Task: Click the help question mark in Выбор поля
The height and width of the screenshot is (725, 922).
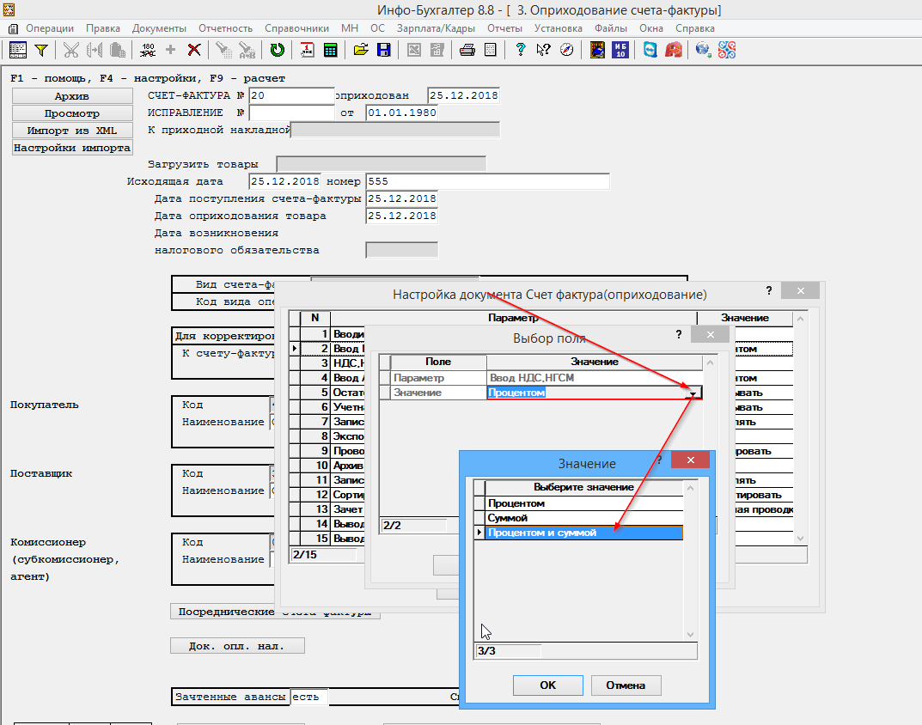Action: click(x=679, y=334)
